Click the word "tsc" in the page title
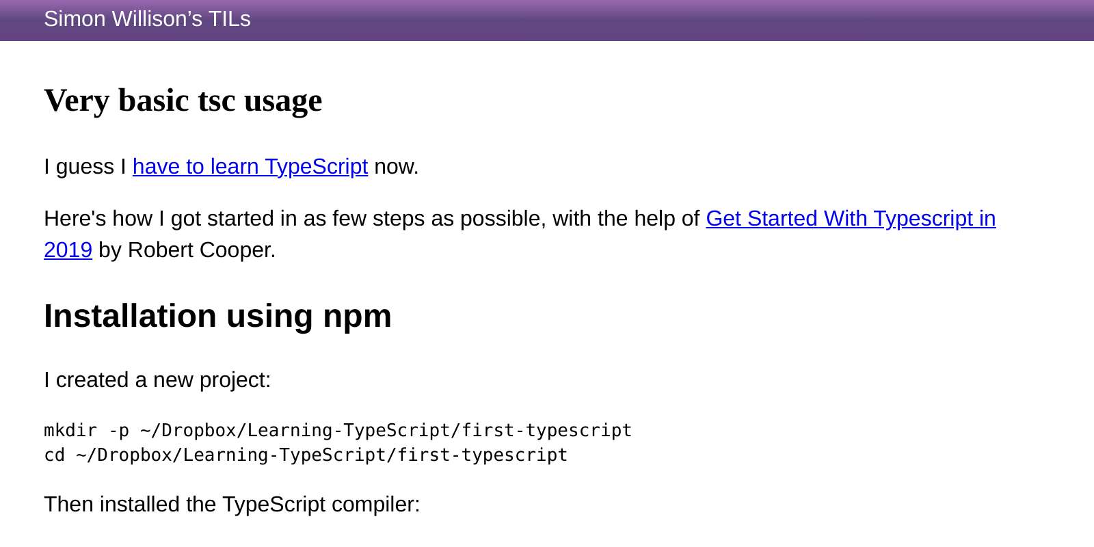The width and height of the screenshot is (1094, 547). tap(218, 100)
